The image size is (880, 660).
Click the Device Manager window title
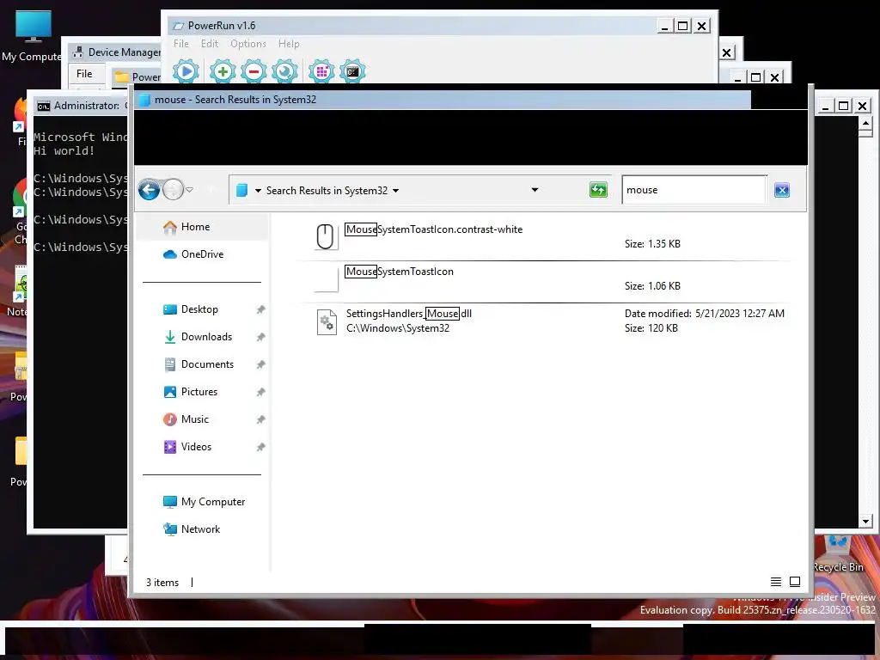click(x=124, y=52)
